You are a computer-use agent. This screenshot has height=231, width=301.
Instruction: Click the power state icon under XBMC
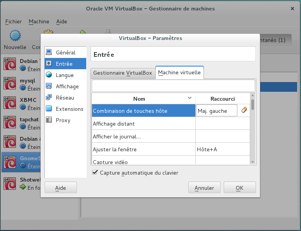pyautogui.click(x=23, y=107)
